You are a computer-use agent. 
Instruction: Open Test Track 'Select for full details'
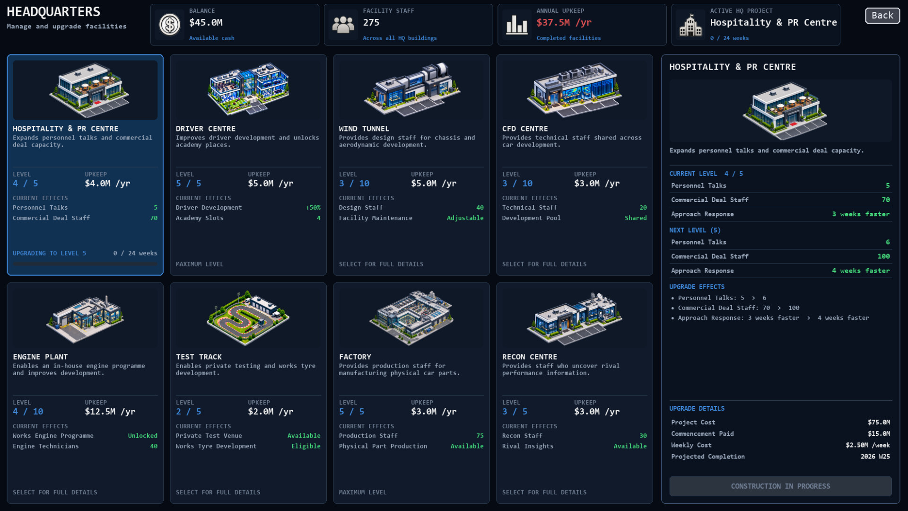pos(218,493)
